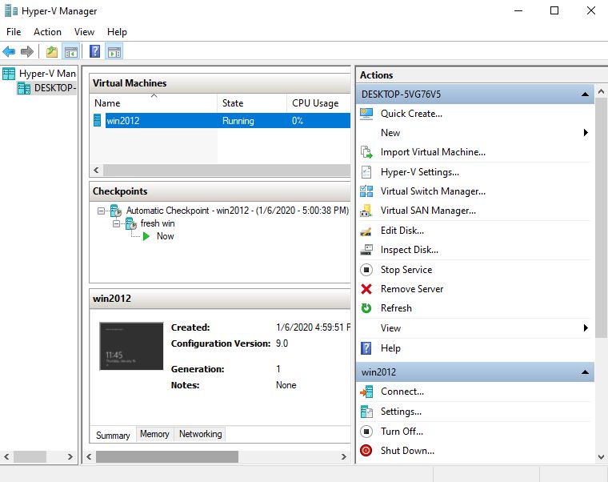Screen dimensions: 608x482
Task: Click the blue Help toolbar icon
Action: click(x=94, y=51)
